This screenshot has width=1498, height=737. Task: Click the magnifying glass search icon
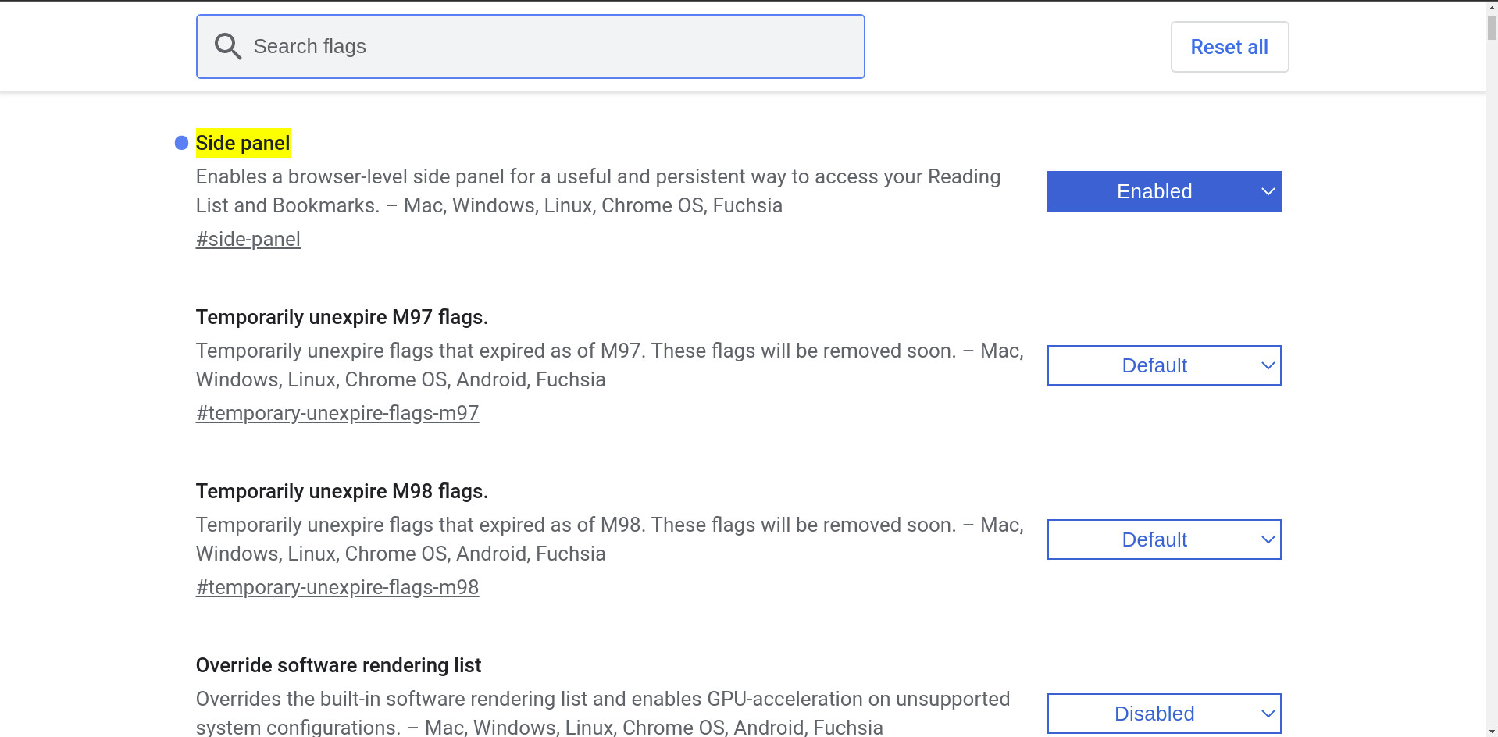point(227,47)
